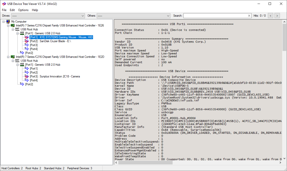Click the Port2 USB icon under second root hub
Viewport: 287px width, 171px height.
point(22,84)
